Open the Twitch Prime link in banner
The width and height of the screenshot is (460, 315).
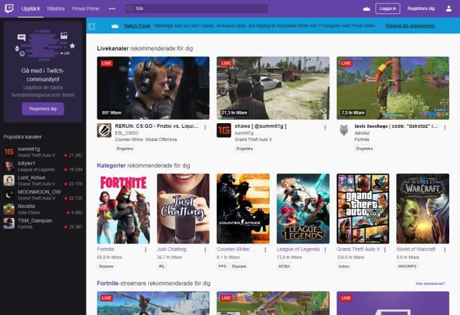(x=137, y=25)
